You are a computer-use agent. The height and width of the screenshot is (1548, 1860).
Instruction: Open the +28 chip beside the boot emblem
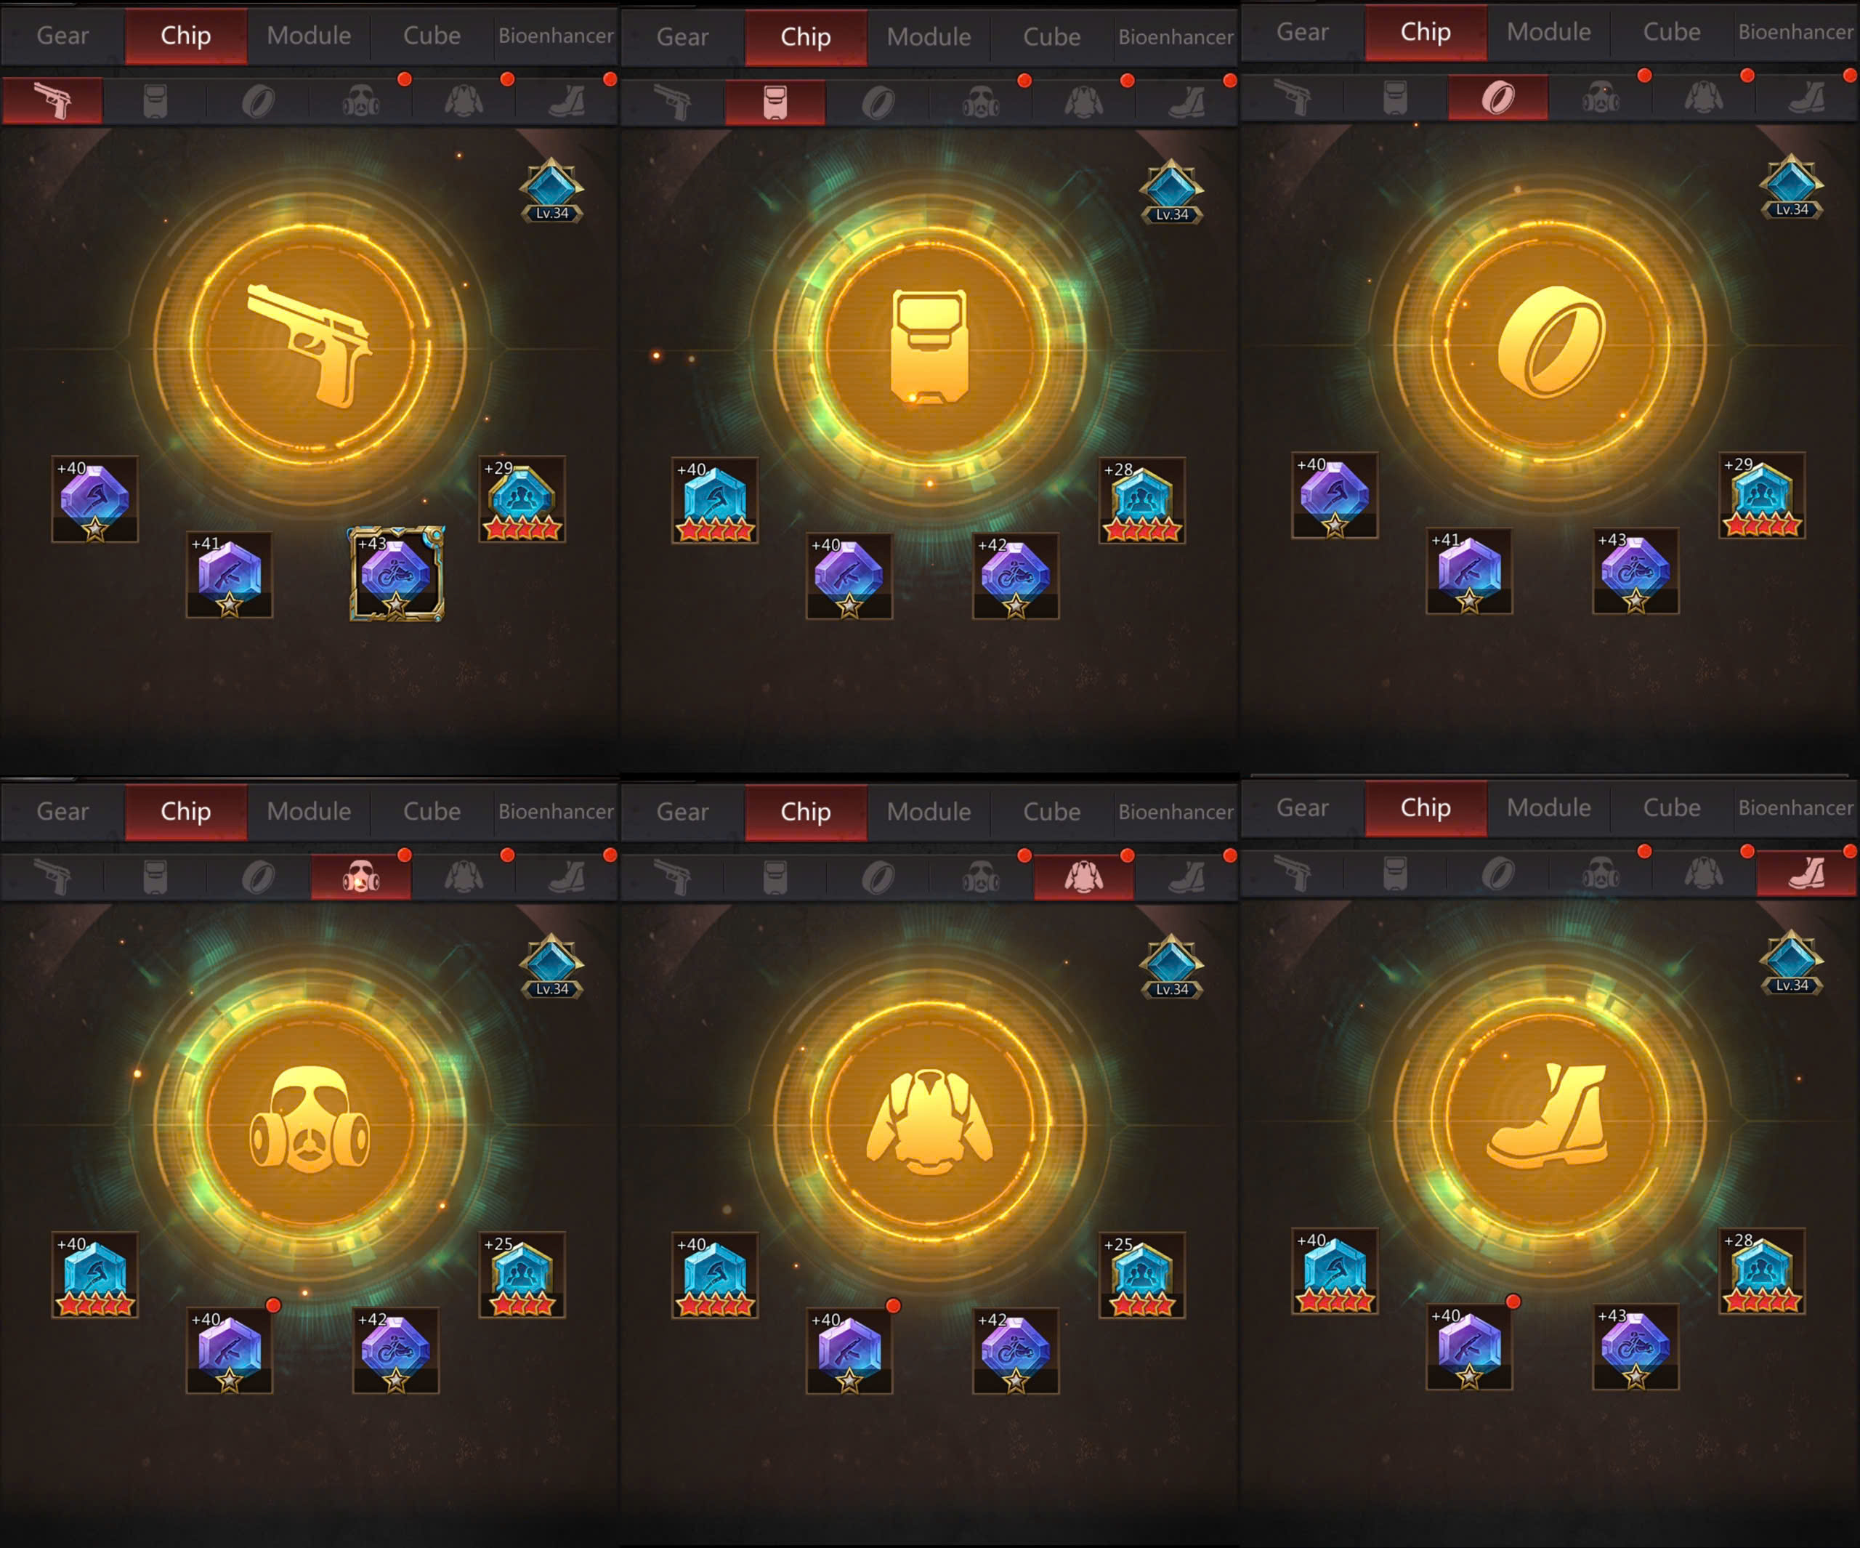pos(1762,1270)
